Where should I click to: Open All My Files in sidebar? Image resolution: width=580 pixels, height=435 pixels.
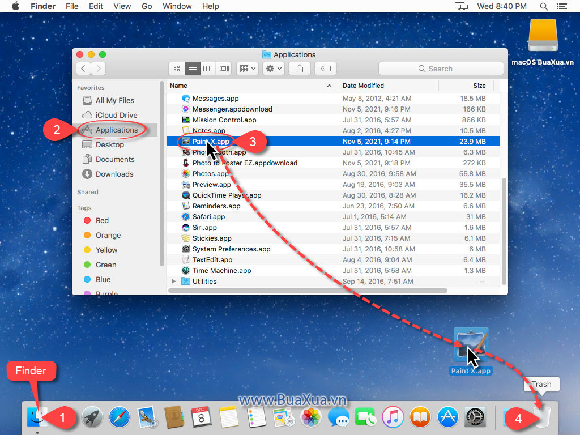point(114,101)
